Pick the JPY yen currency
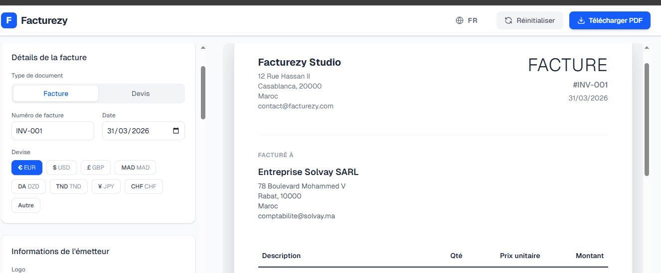 pos(106,186)
